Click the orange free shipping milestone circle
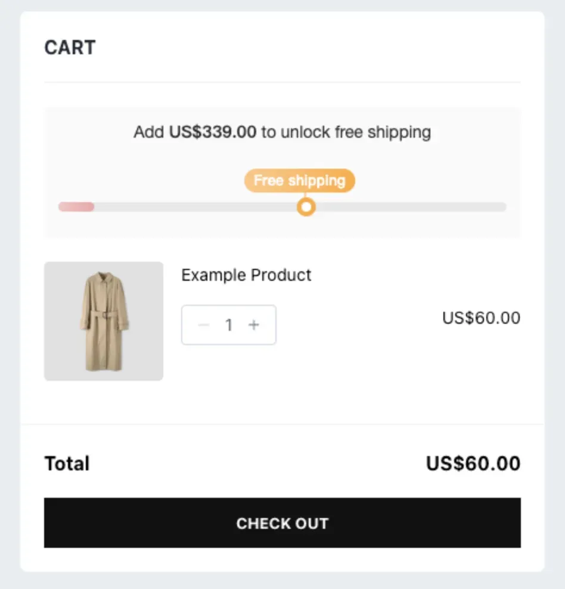 point(306,207)
